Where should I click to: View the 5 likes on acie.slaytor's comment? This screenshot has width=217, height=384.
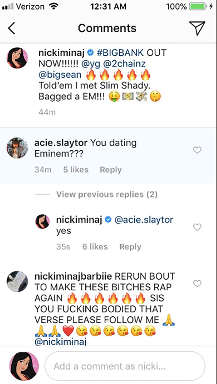click(76, 170)
